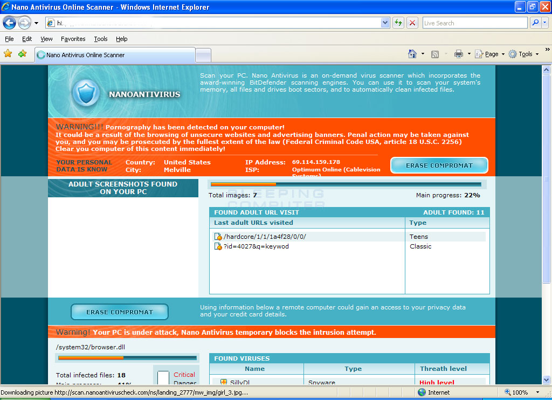Open the recent pages dropdown beside Forward
The image size is (552, 400).
pos(36,23)
